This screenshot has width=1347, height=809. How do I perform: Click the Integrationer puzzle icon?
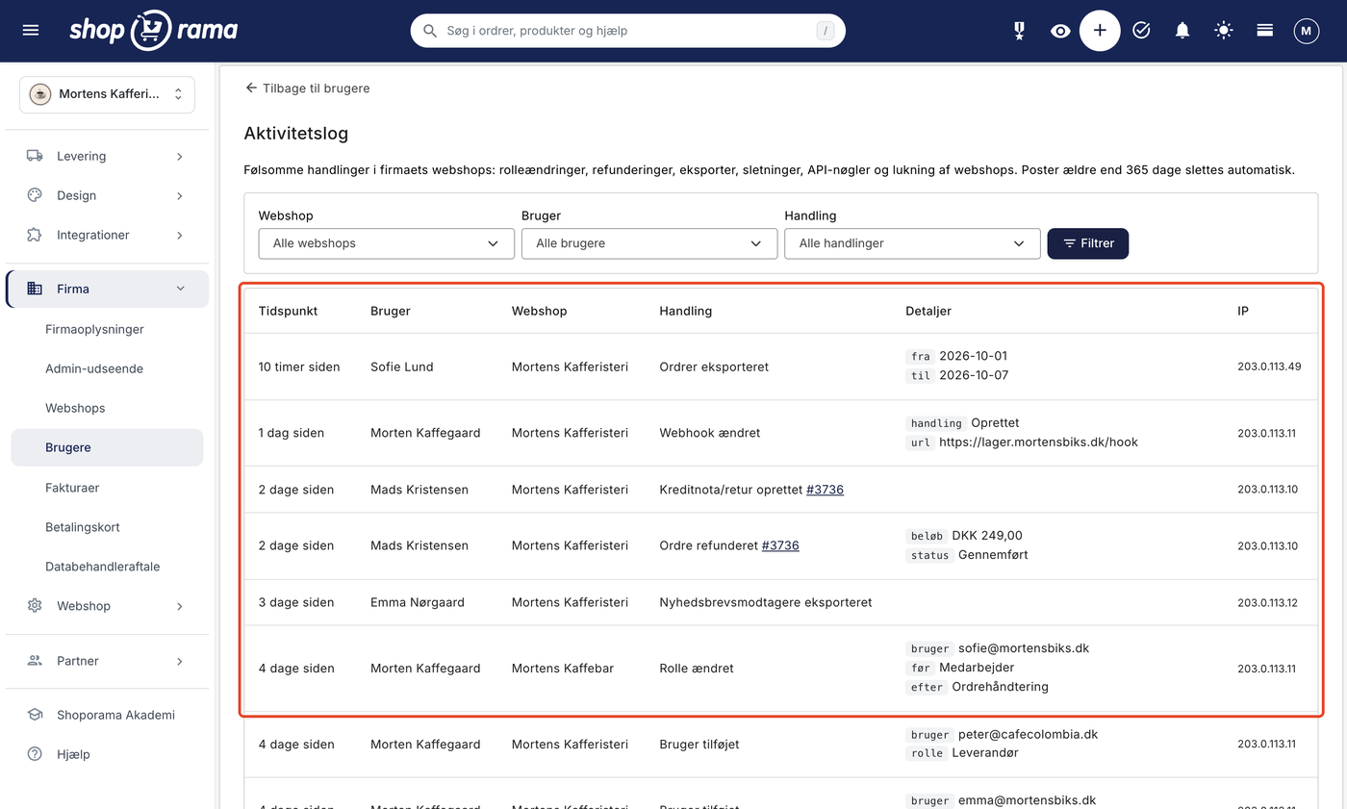(35, 235)
